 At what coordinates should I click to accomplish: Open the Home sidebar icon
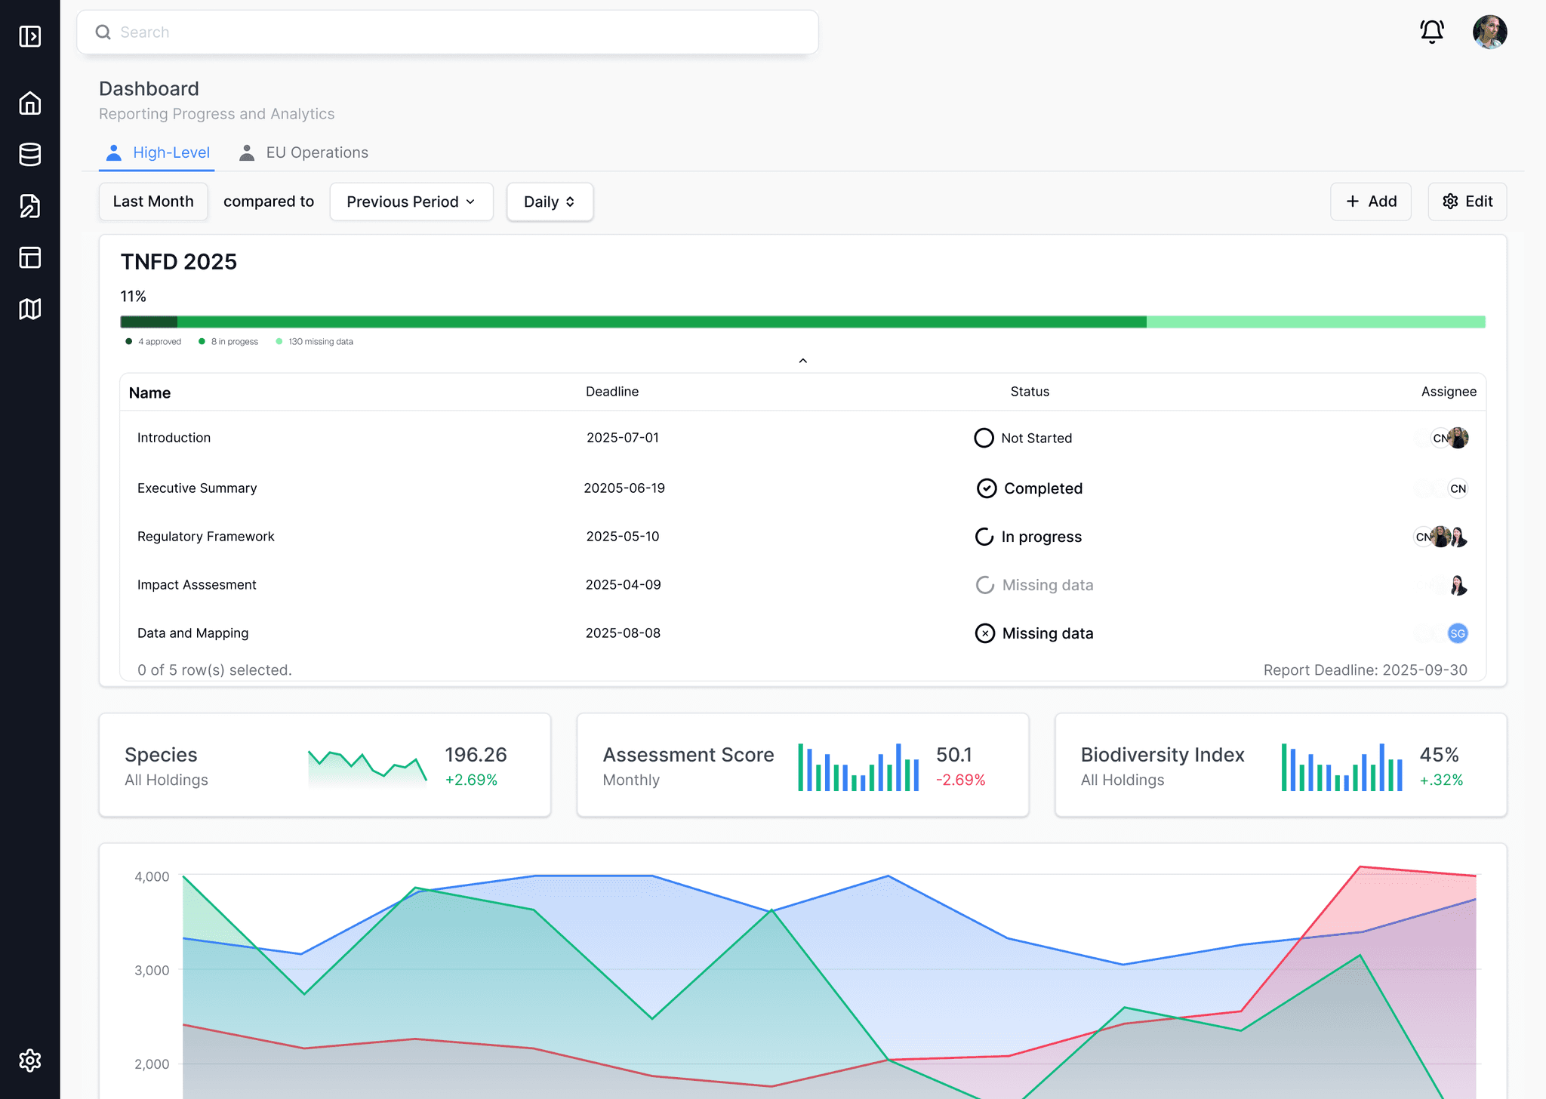click(x=30, y=103)
